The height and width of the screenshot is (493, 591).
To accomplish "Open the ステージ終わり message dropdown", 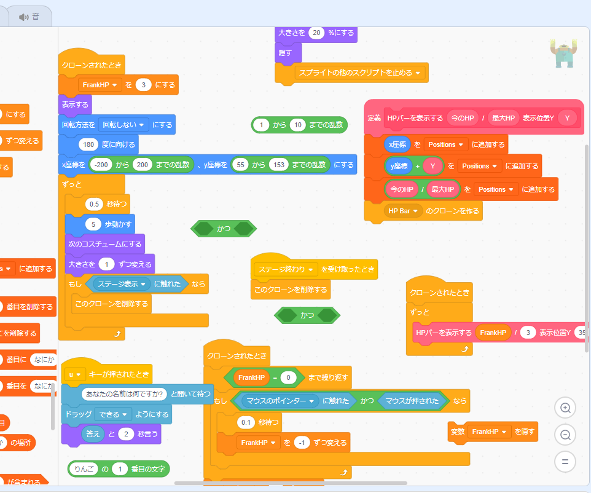I will coord(286,269).
